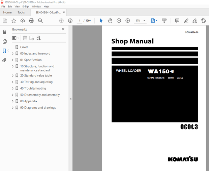Switch to the Home tab

7,12
